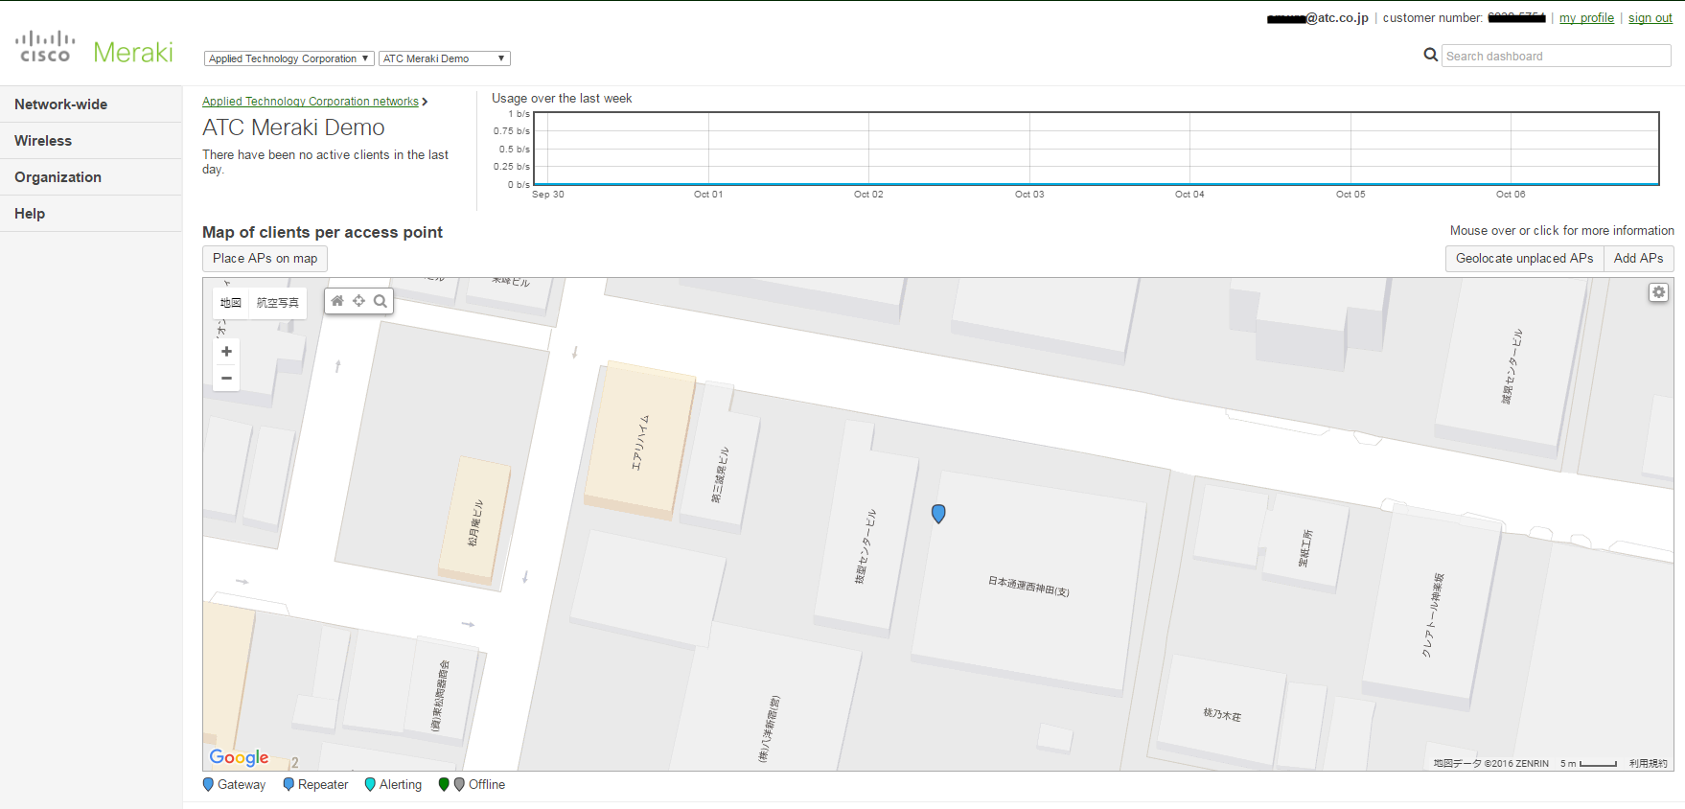Image resolution: width=1685 pixels, height=809 pixels.
Task: Click the Search dashboard input field
Action: (1556, 56)
